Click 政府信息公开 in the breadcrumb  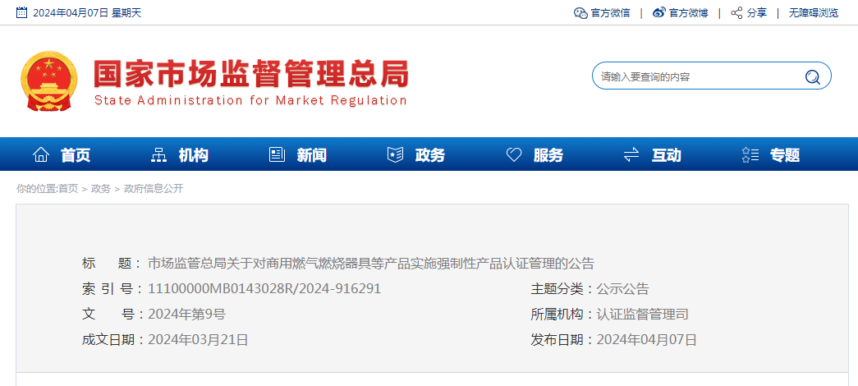click(154, 189)
